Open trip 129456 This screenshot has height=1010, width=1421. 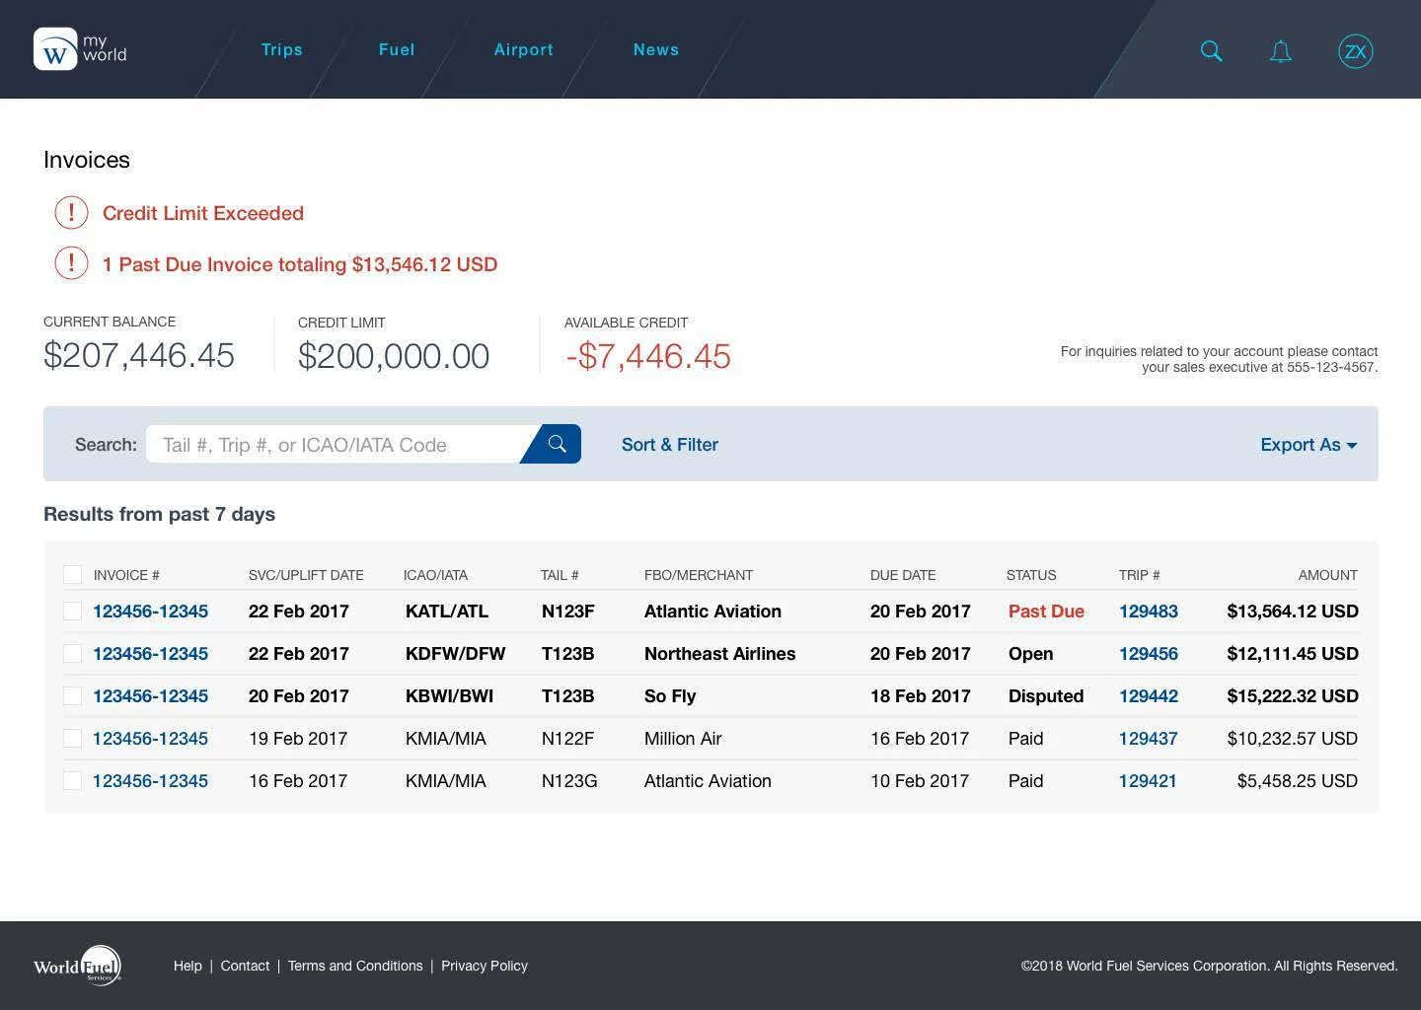(1148, 654)
